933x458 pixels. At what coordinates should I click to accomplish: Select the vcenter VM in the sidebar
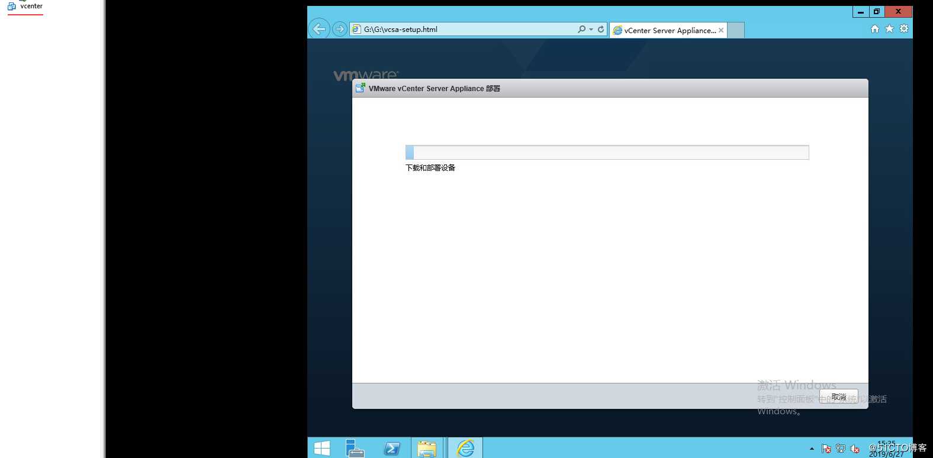pyautogui.click(x=25, y=6)
